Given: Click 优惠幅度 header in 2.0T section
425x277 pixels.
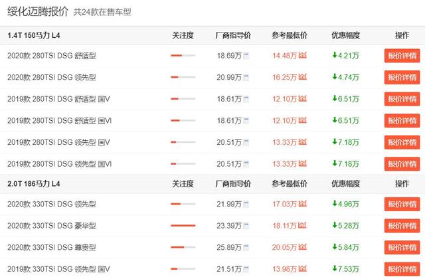Looking at the screenshot, I should point(345,184).
